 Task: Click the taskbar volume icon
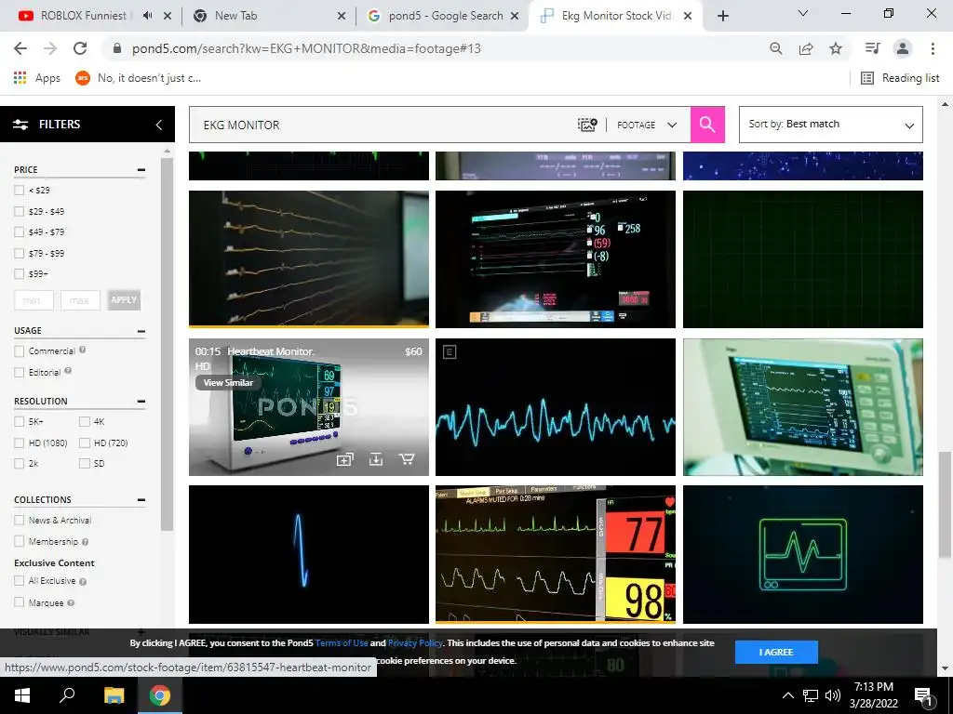click(833, 695)
